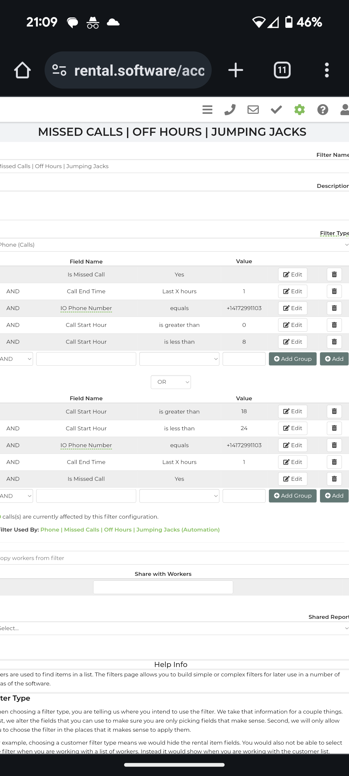Open the OR group connector dropdown
The image size is (349, 776).
171,382
